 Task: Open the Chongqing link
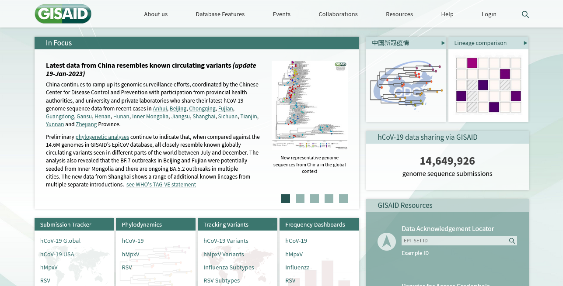202,108
